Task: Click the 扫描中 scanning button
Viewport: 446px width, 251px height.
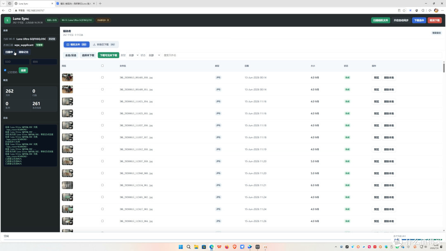Action: click(x=9, y=52)
